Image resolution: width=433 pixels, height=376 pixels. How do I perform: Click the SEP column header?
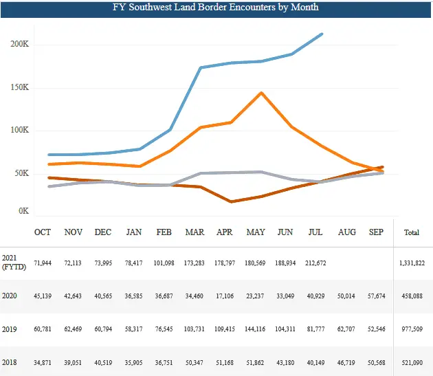(x=376, y=232)
